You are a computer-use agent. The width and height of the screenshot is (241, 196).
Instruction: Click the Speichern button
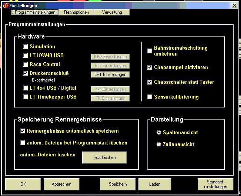[118, 184]
